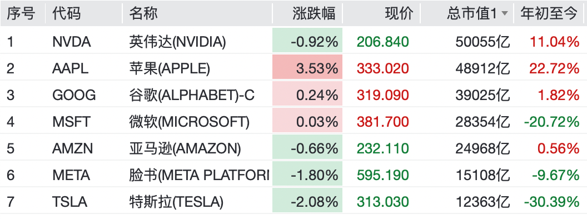The width and height of the screenshot is (587, 219).
Task: Click the sort arrow beside 总市值1
Action: (x=505, y=14)
